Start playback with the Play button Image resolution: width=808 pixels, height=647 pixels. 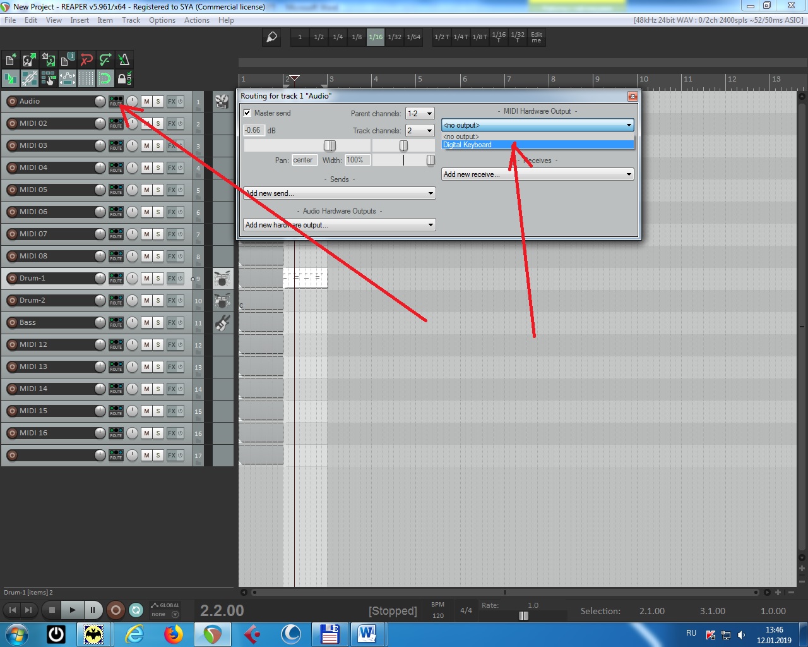click(73, 610)
